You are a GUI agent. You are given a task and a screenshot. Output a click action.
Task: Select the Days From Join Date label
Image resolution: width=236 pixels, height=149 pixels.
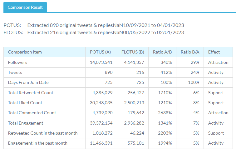[28, 82]
